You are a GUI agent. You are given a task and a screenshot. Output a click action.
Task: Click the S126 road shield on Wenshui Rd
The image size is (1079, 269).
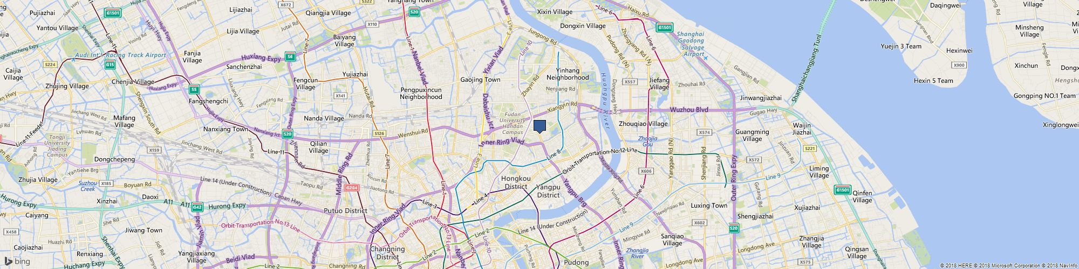[x=380, y=133]
